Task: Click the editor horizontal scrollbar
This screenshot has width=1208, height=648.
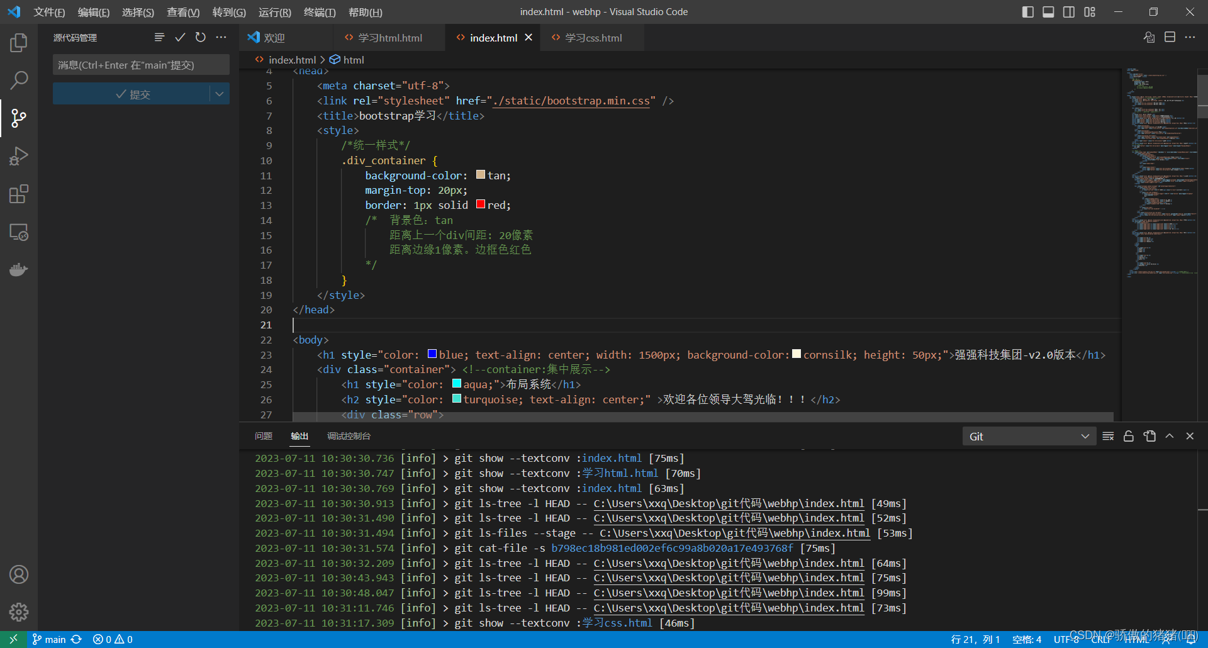Action: click(703, 416)
